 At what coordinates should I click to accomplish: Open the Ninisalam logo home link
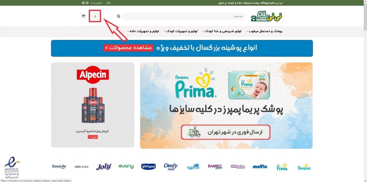(x=267, y=16)
